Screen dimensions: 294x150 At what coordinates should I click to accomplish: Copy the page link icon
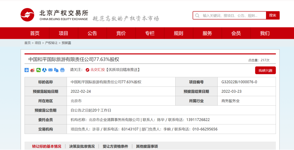click(56, 70)
